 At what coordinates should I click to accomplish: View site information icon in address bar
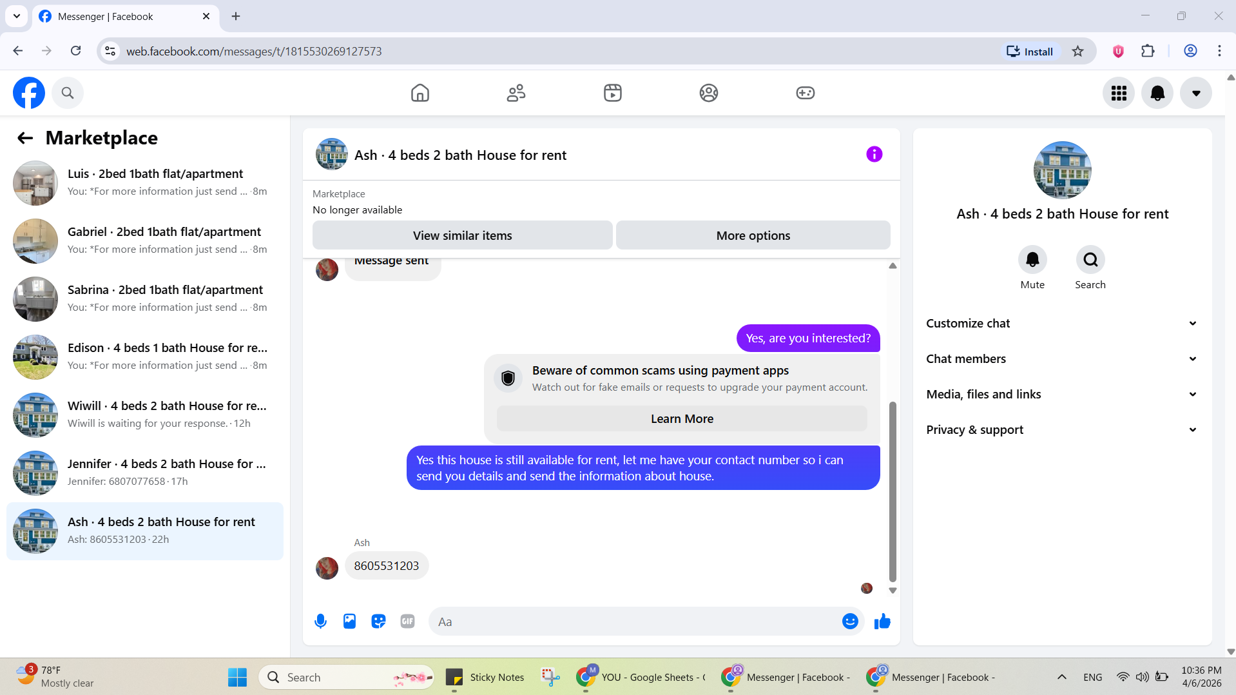click(x=111, y=51)
